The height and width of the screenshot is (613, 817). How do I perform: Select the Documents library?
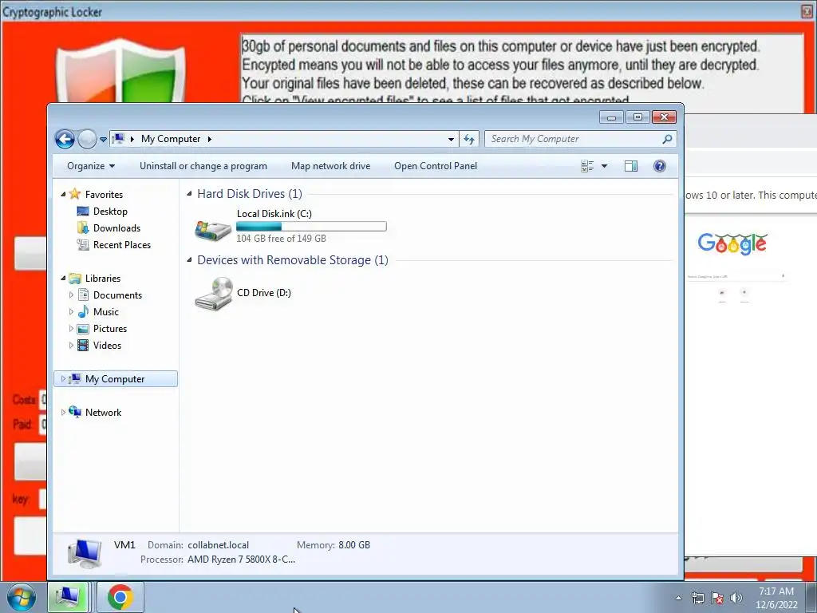(117, 295)
